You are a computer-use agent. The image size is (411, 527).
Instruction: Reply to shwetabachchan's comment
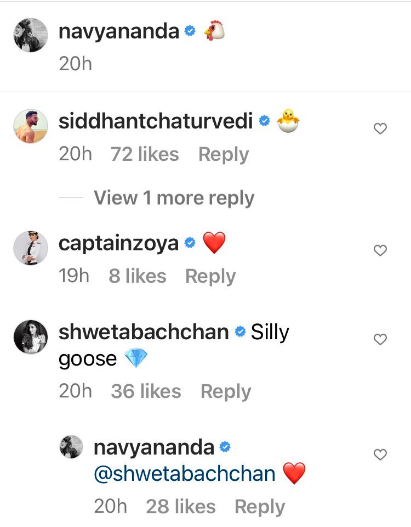[x=225, y=391]
